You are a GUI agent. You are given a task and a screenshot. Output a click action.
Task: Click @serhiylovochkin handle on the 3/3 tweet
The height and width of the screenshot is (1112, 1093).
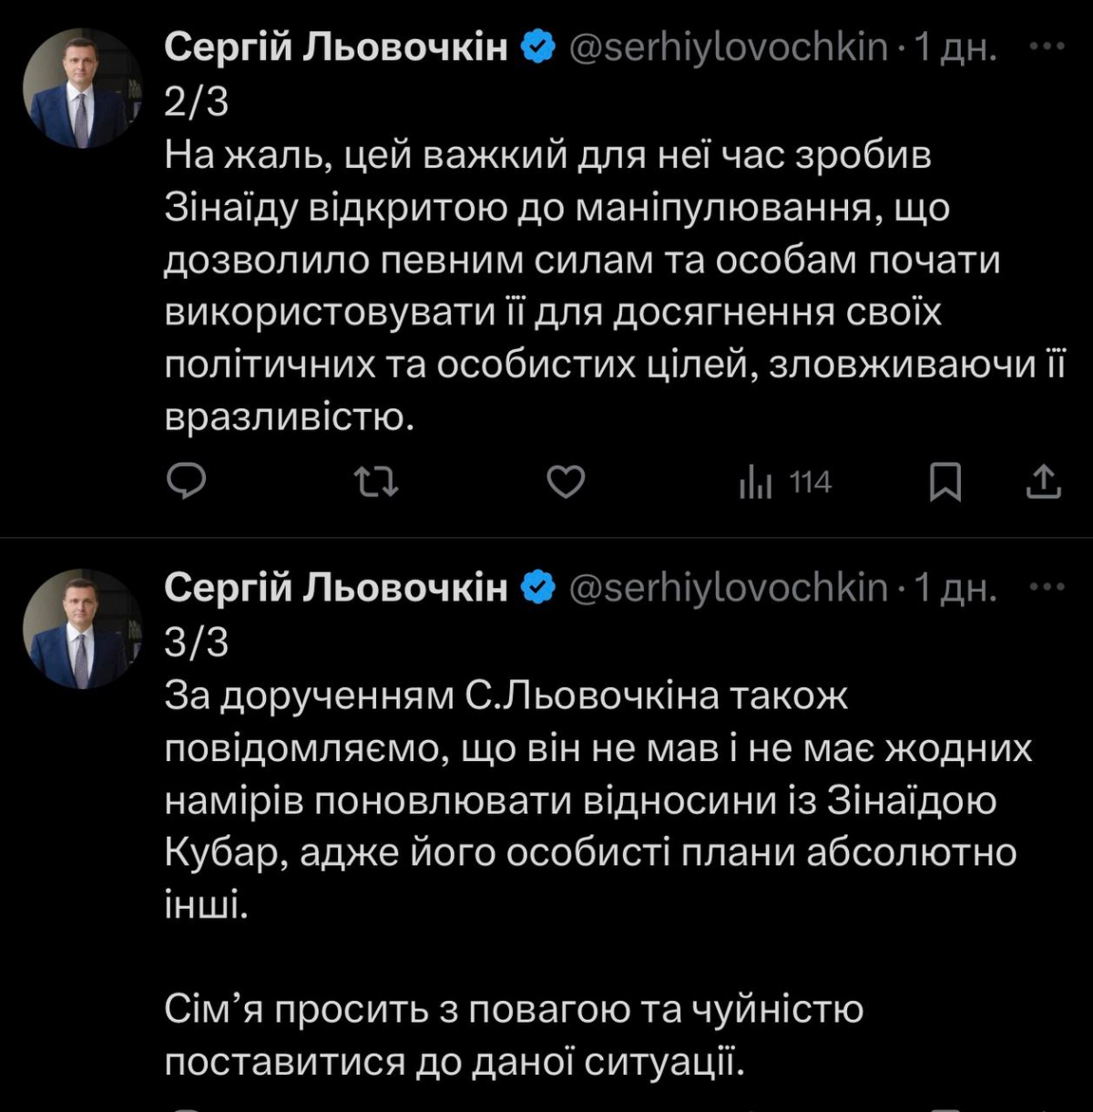(x=728, y=589)
